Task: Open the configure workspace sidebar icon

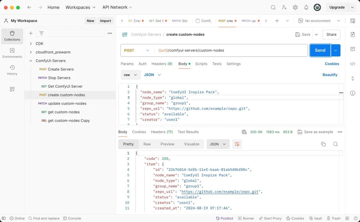Action: point(12,89)
